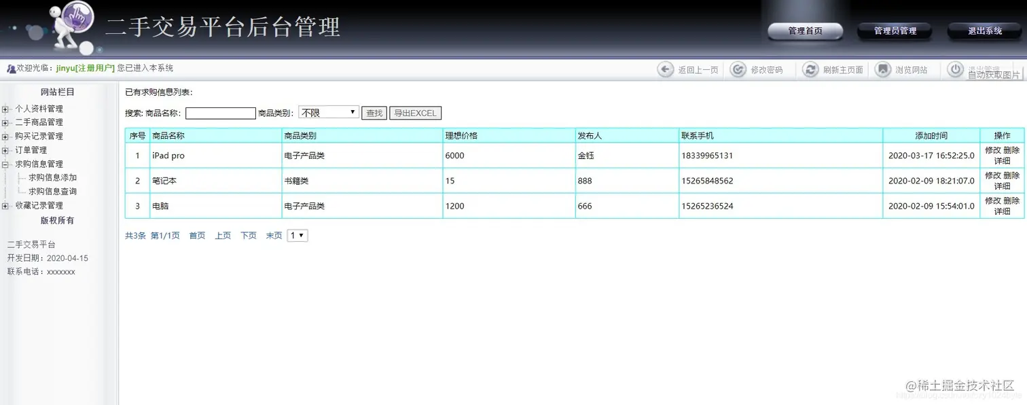Collapse the 求购信息管理 tree node
1027x405 pixels.
pyautogui.click(x=5, y=164)
